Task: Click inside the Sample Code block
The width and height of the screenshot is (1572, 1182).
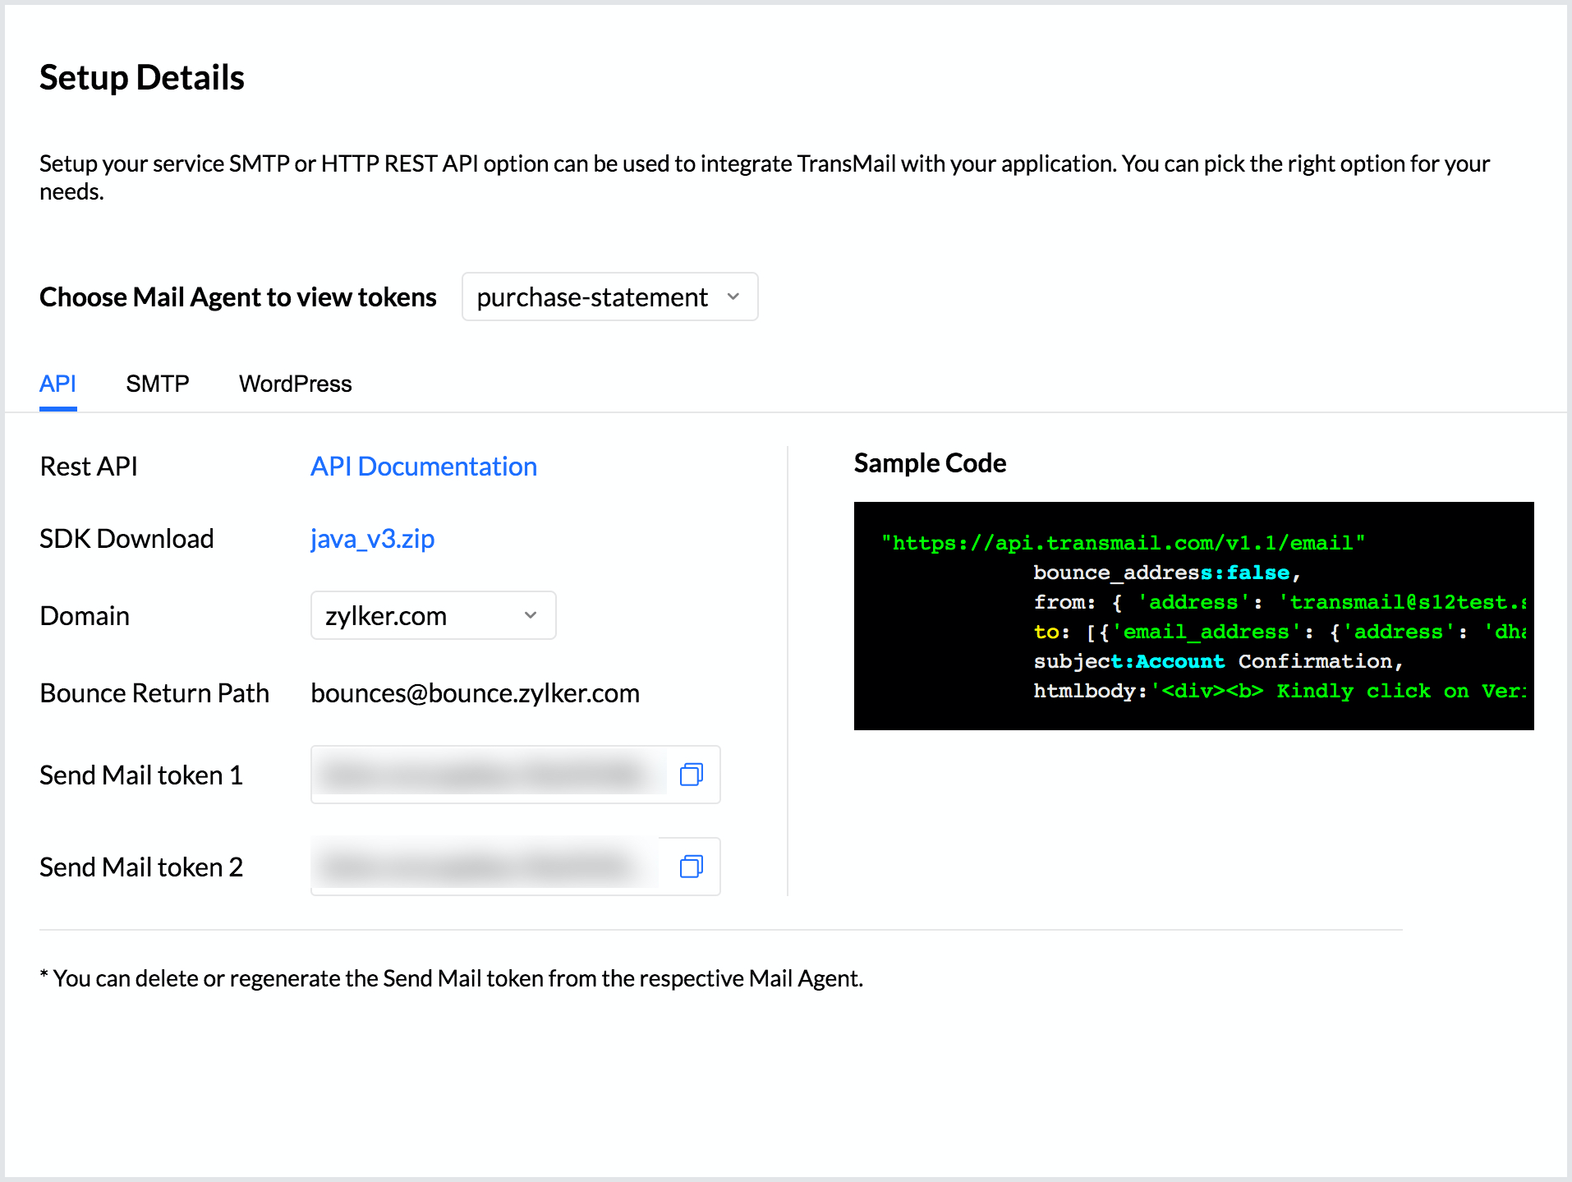Action: click(x=1193, y=616)
